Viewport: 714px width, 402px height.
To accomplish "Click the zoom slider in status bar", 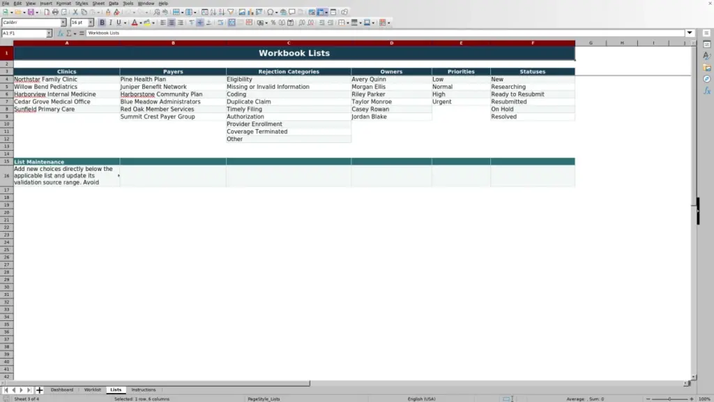I will coord(669,399).
